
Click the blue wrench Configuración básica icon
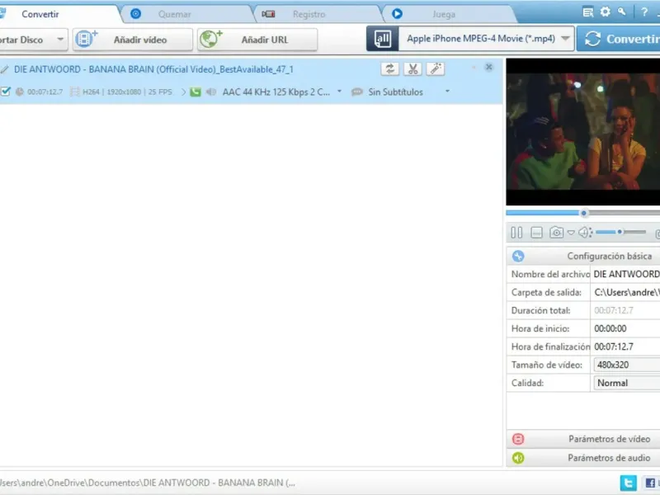518,256
